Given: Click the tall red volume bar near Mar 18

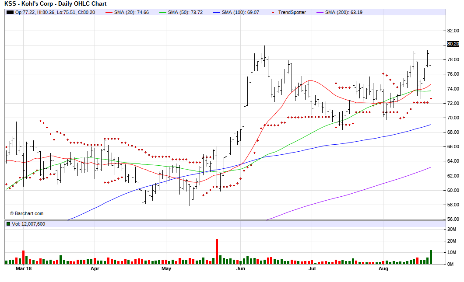Looking at the screenshot, I should coord(23,257).
